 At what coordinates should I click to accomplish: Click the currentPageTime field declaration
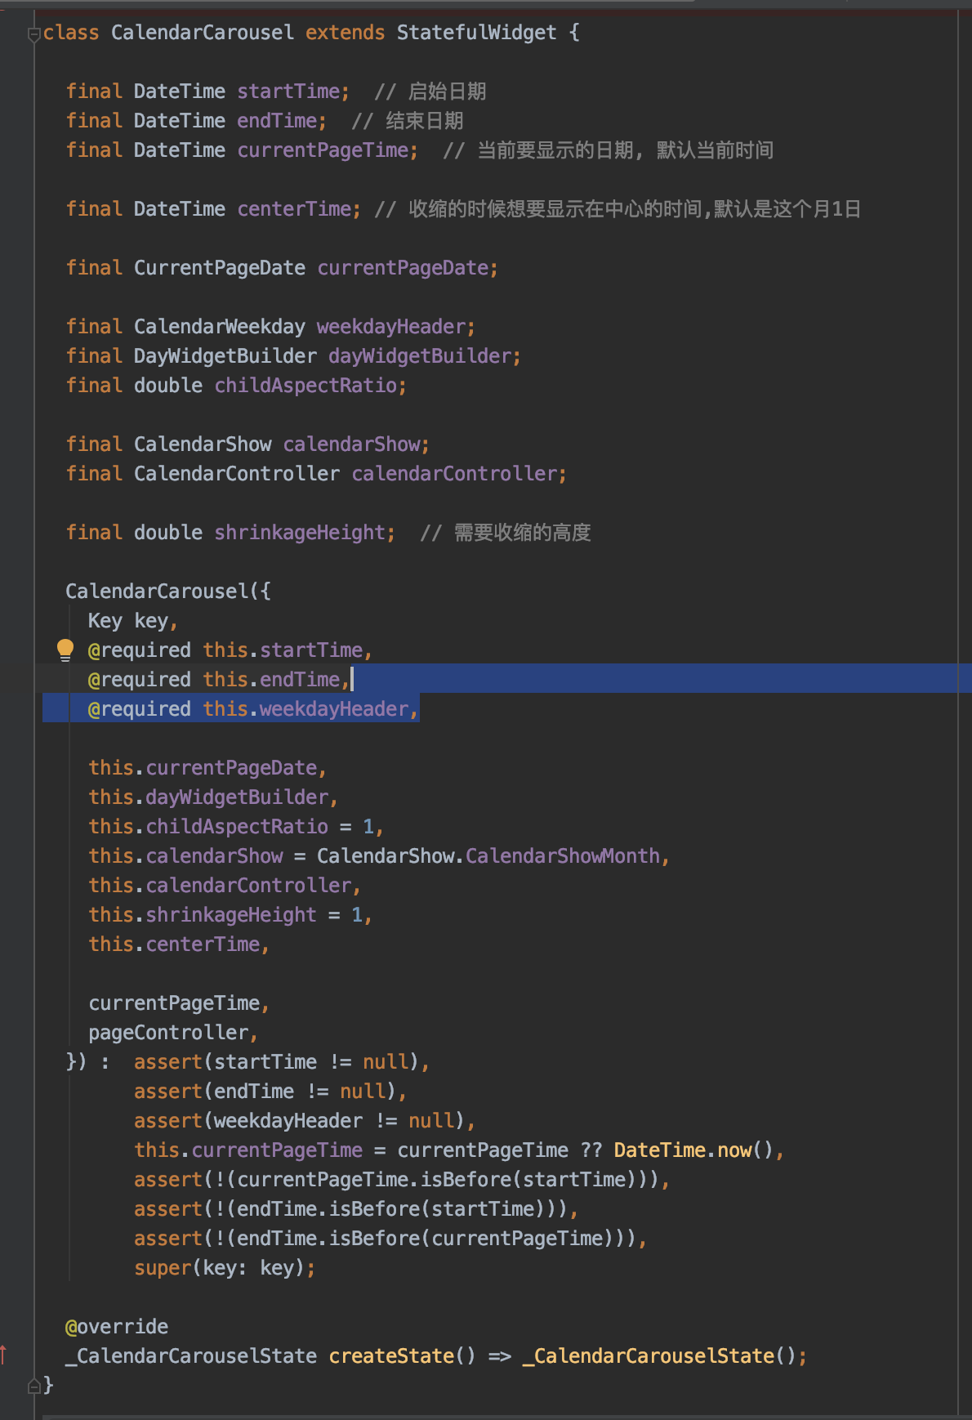(242, 150)
